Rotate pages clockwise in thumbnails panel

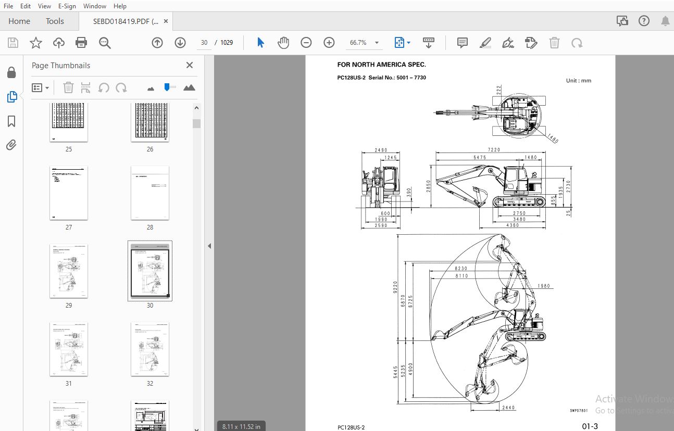point(121,87)
